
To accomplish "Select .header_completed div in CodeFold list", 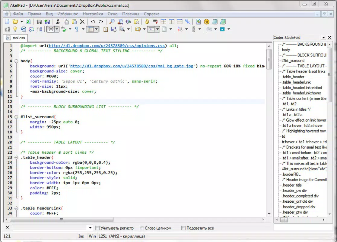I will click(x=300, y=196).
